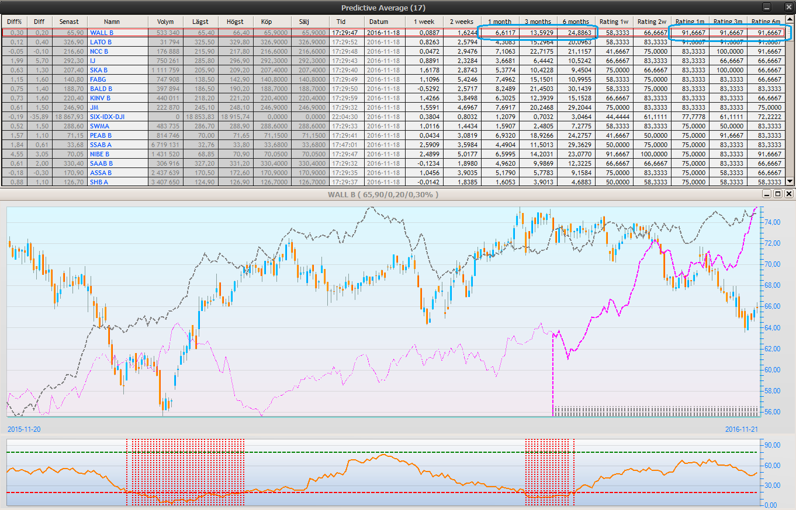
Task: Click the WALL B volume cell 533 340
Action: point(165,33)
